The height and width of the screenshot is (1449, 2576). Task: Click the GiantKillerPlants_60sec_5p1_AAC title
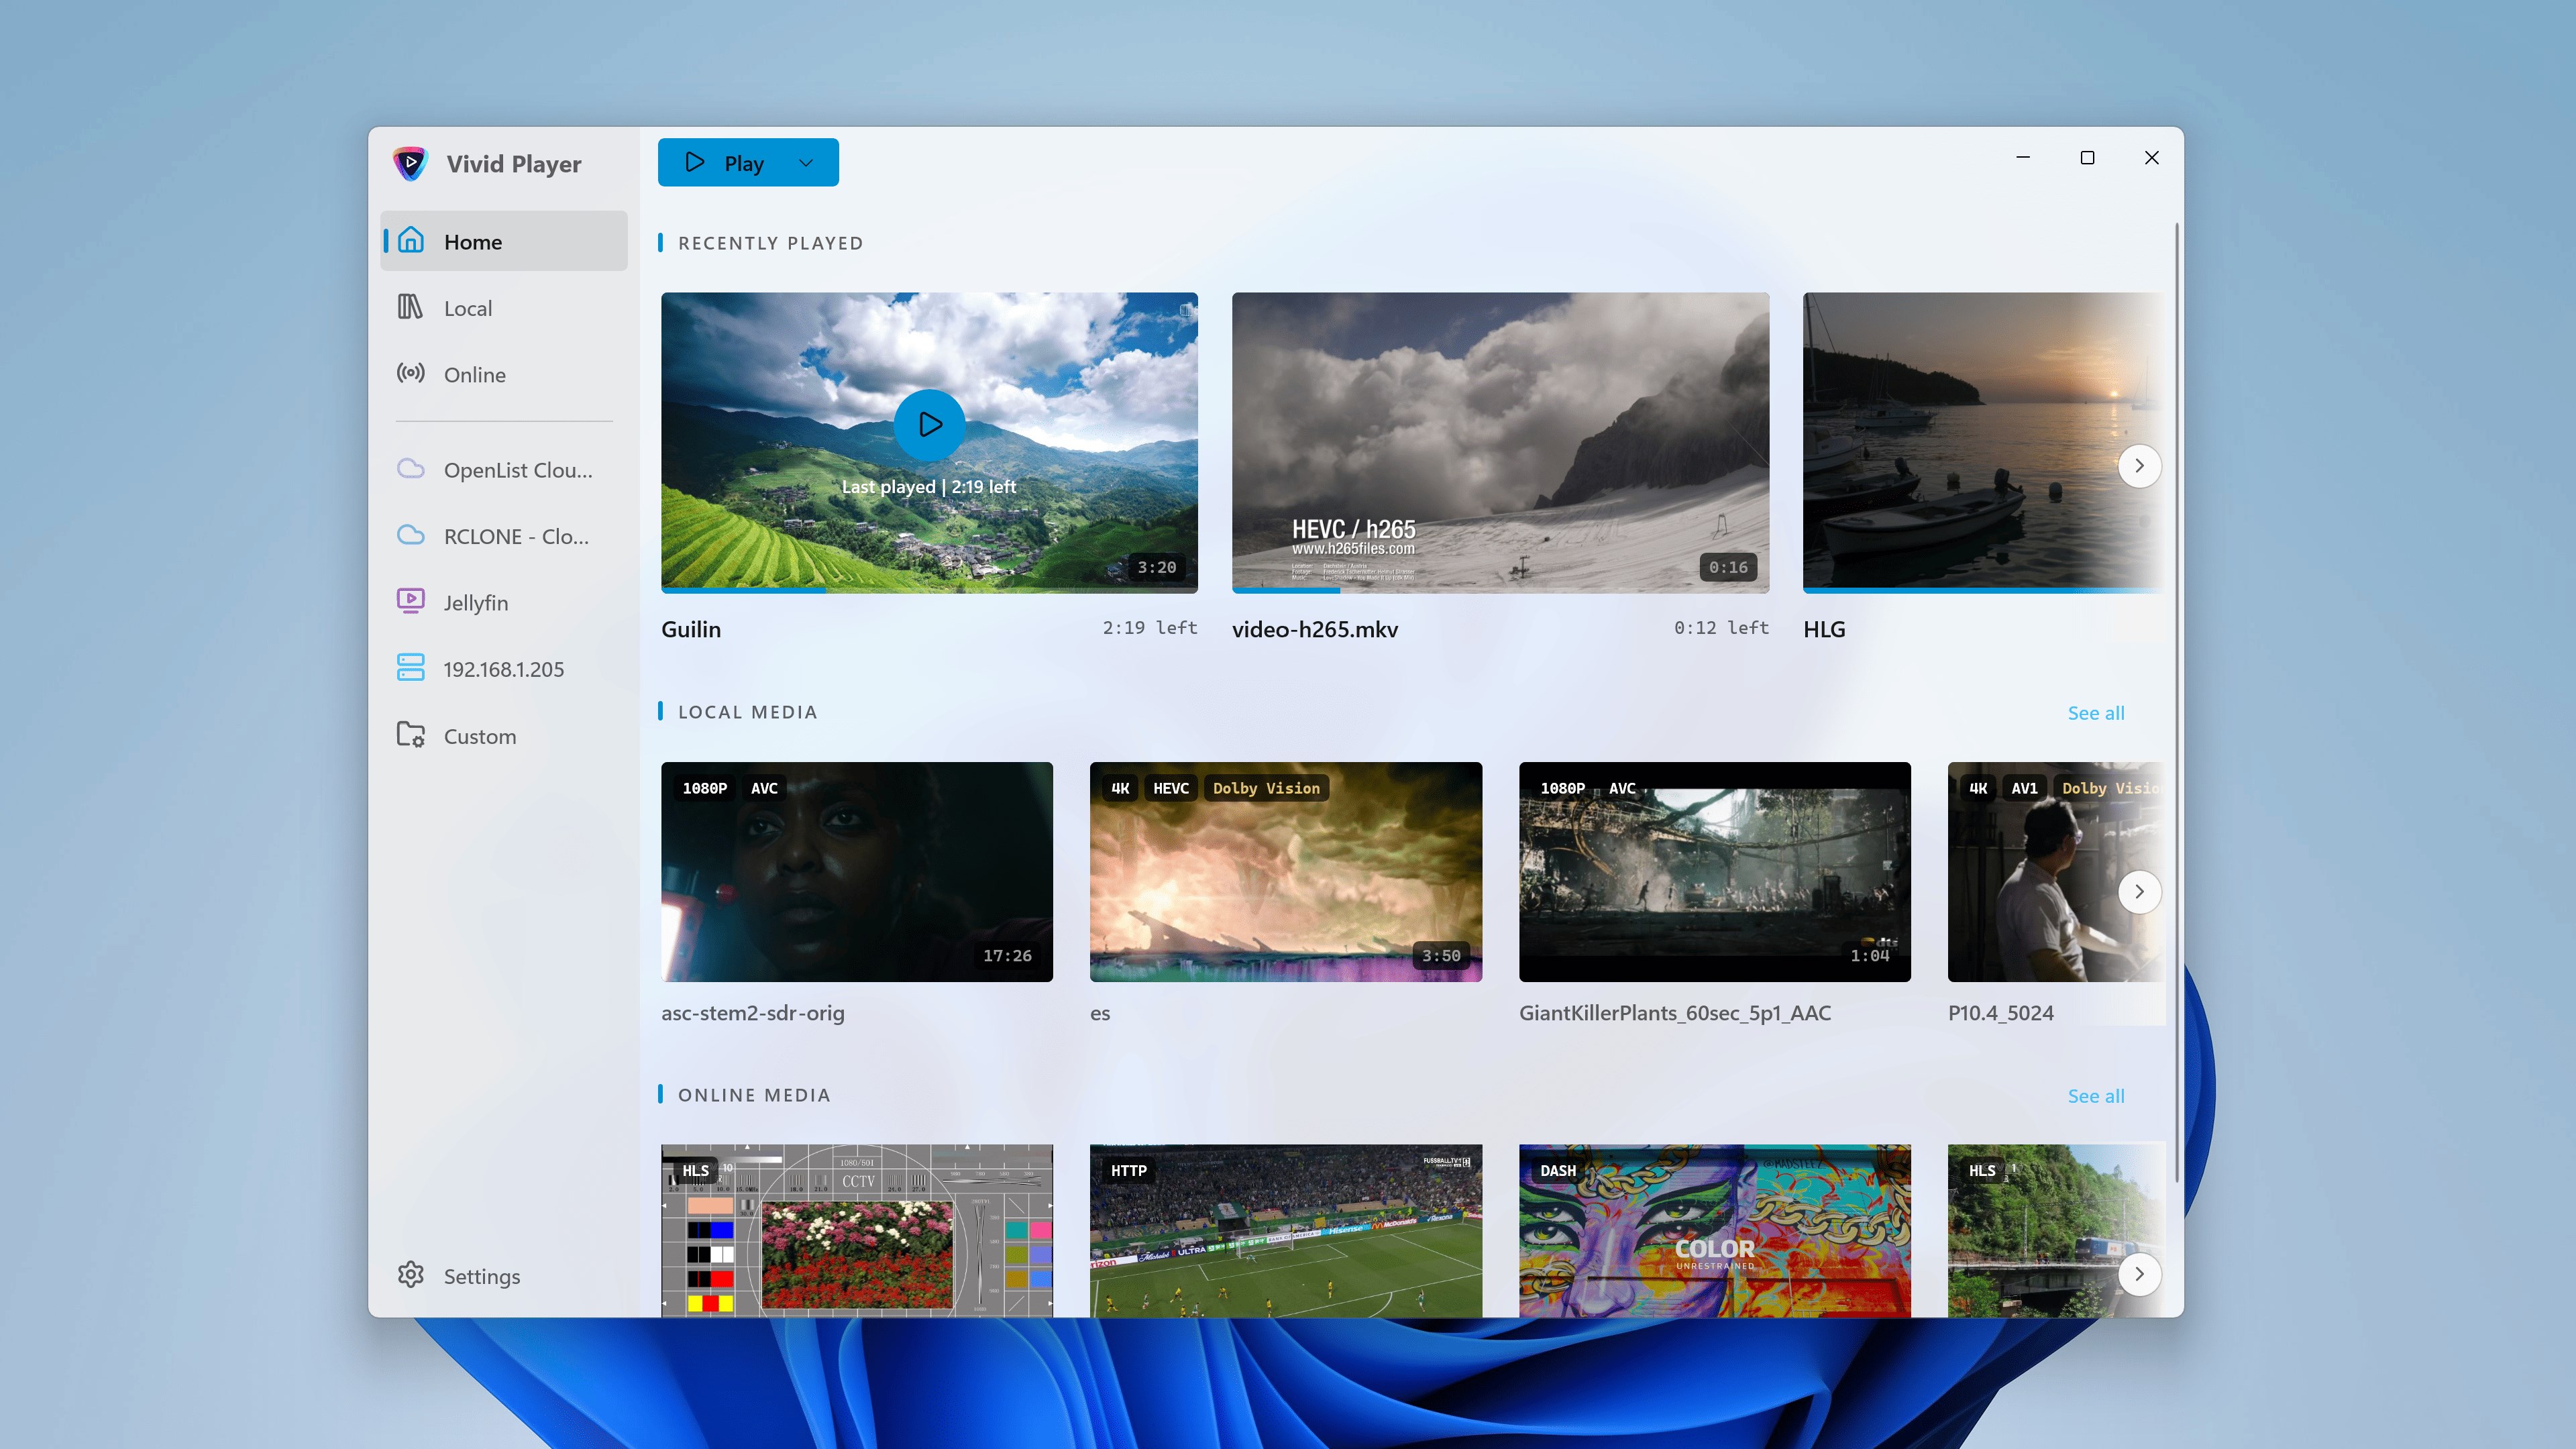pos(1675,1013)
